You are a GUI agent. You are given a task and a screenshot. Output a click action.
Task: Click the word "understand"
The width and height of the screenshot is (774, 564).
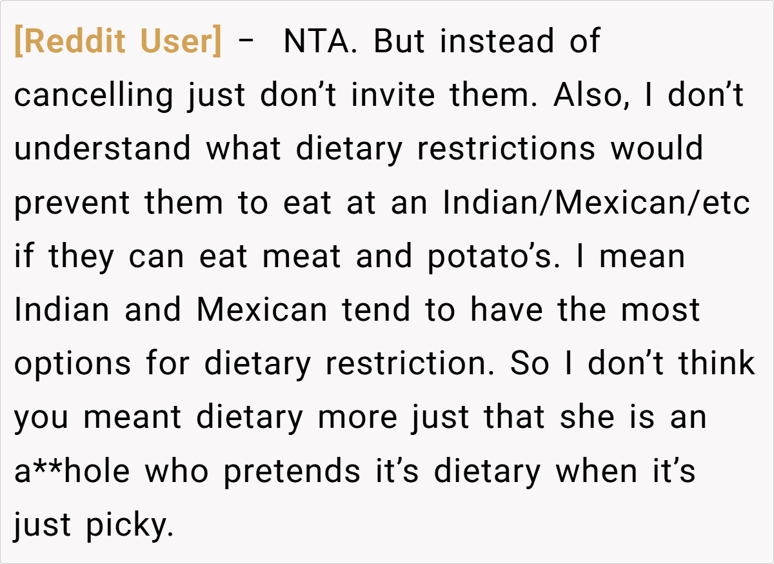point(103,149)
